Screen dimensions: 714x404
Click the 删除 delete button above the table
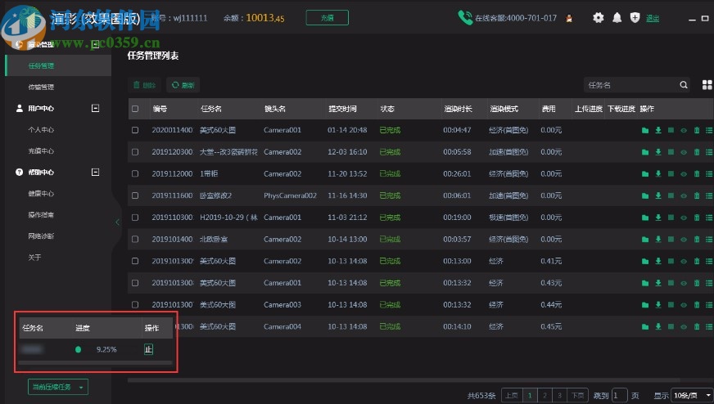coord(144,85)
